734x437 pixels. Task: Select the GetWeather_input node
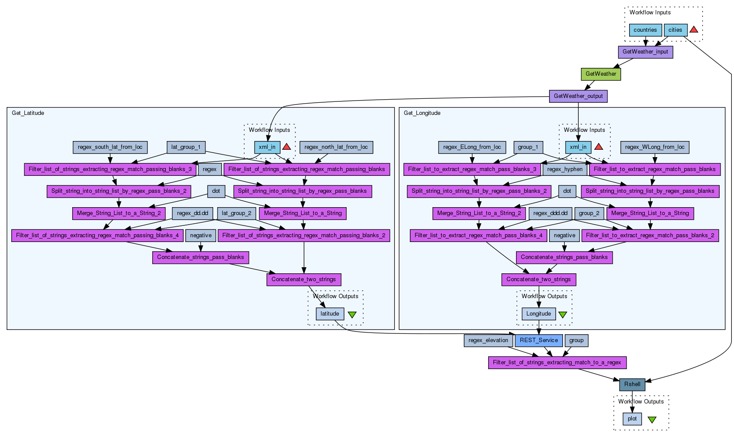coord(645,52)
